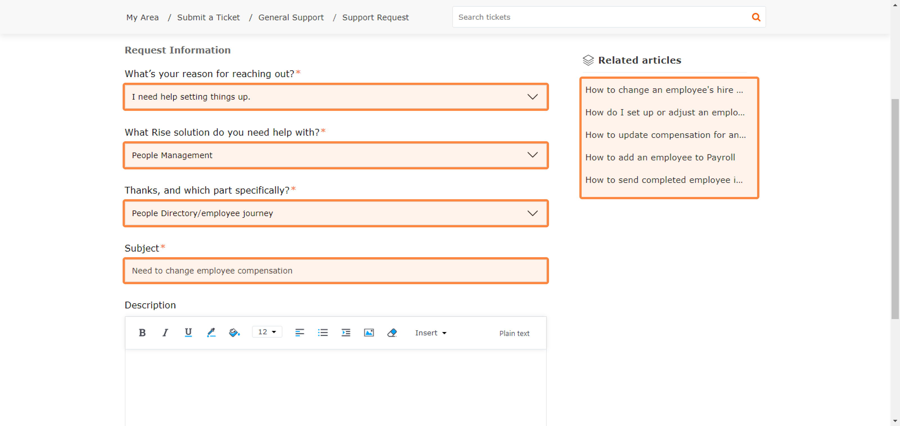This screenshot has height=426, width=900.
Task: Toggle underline formatting in description editor
Action: 188,333
